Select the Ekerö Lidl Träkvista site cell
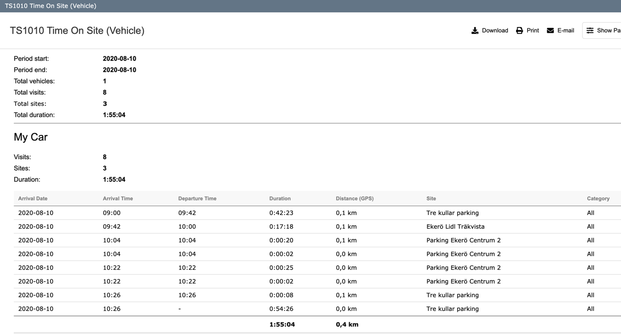 coord(455,227)
